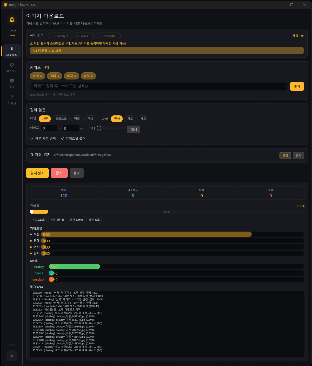Expand the Unsplash API source chip
This screenshot has width=312, height=366.
click(x=108, y=36)
